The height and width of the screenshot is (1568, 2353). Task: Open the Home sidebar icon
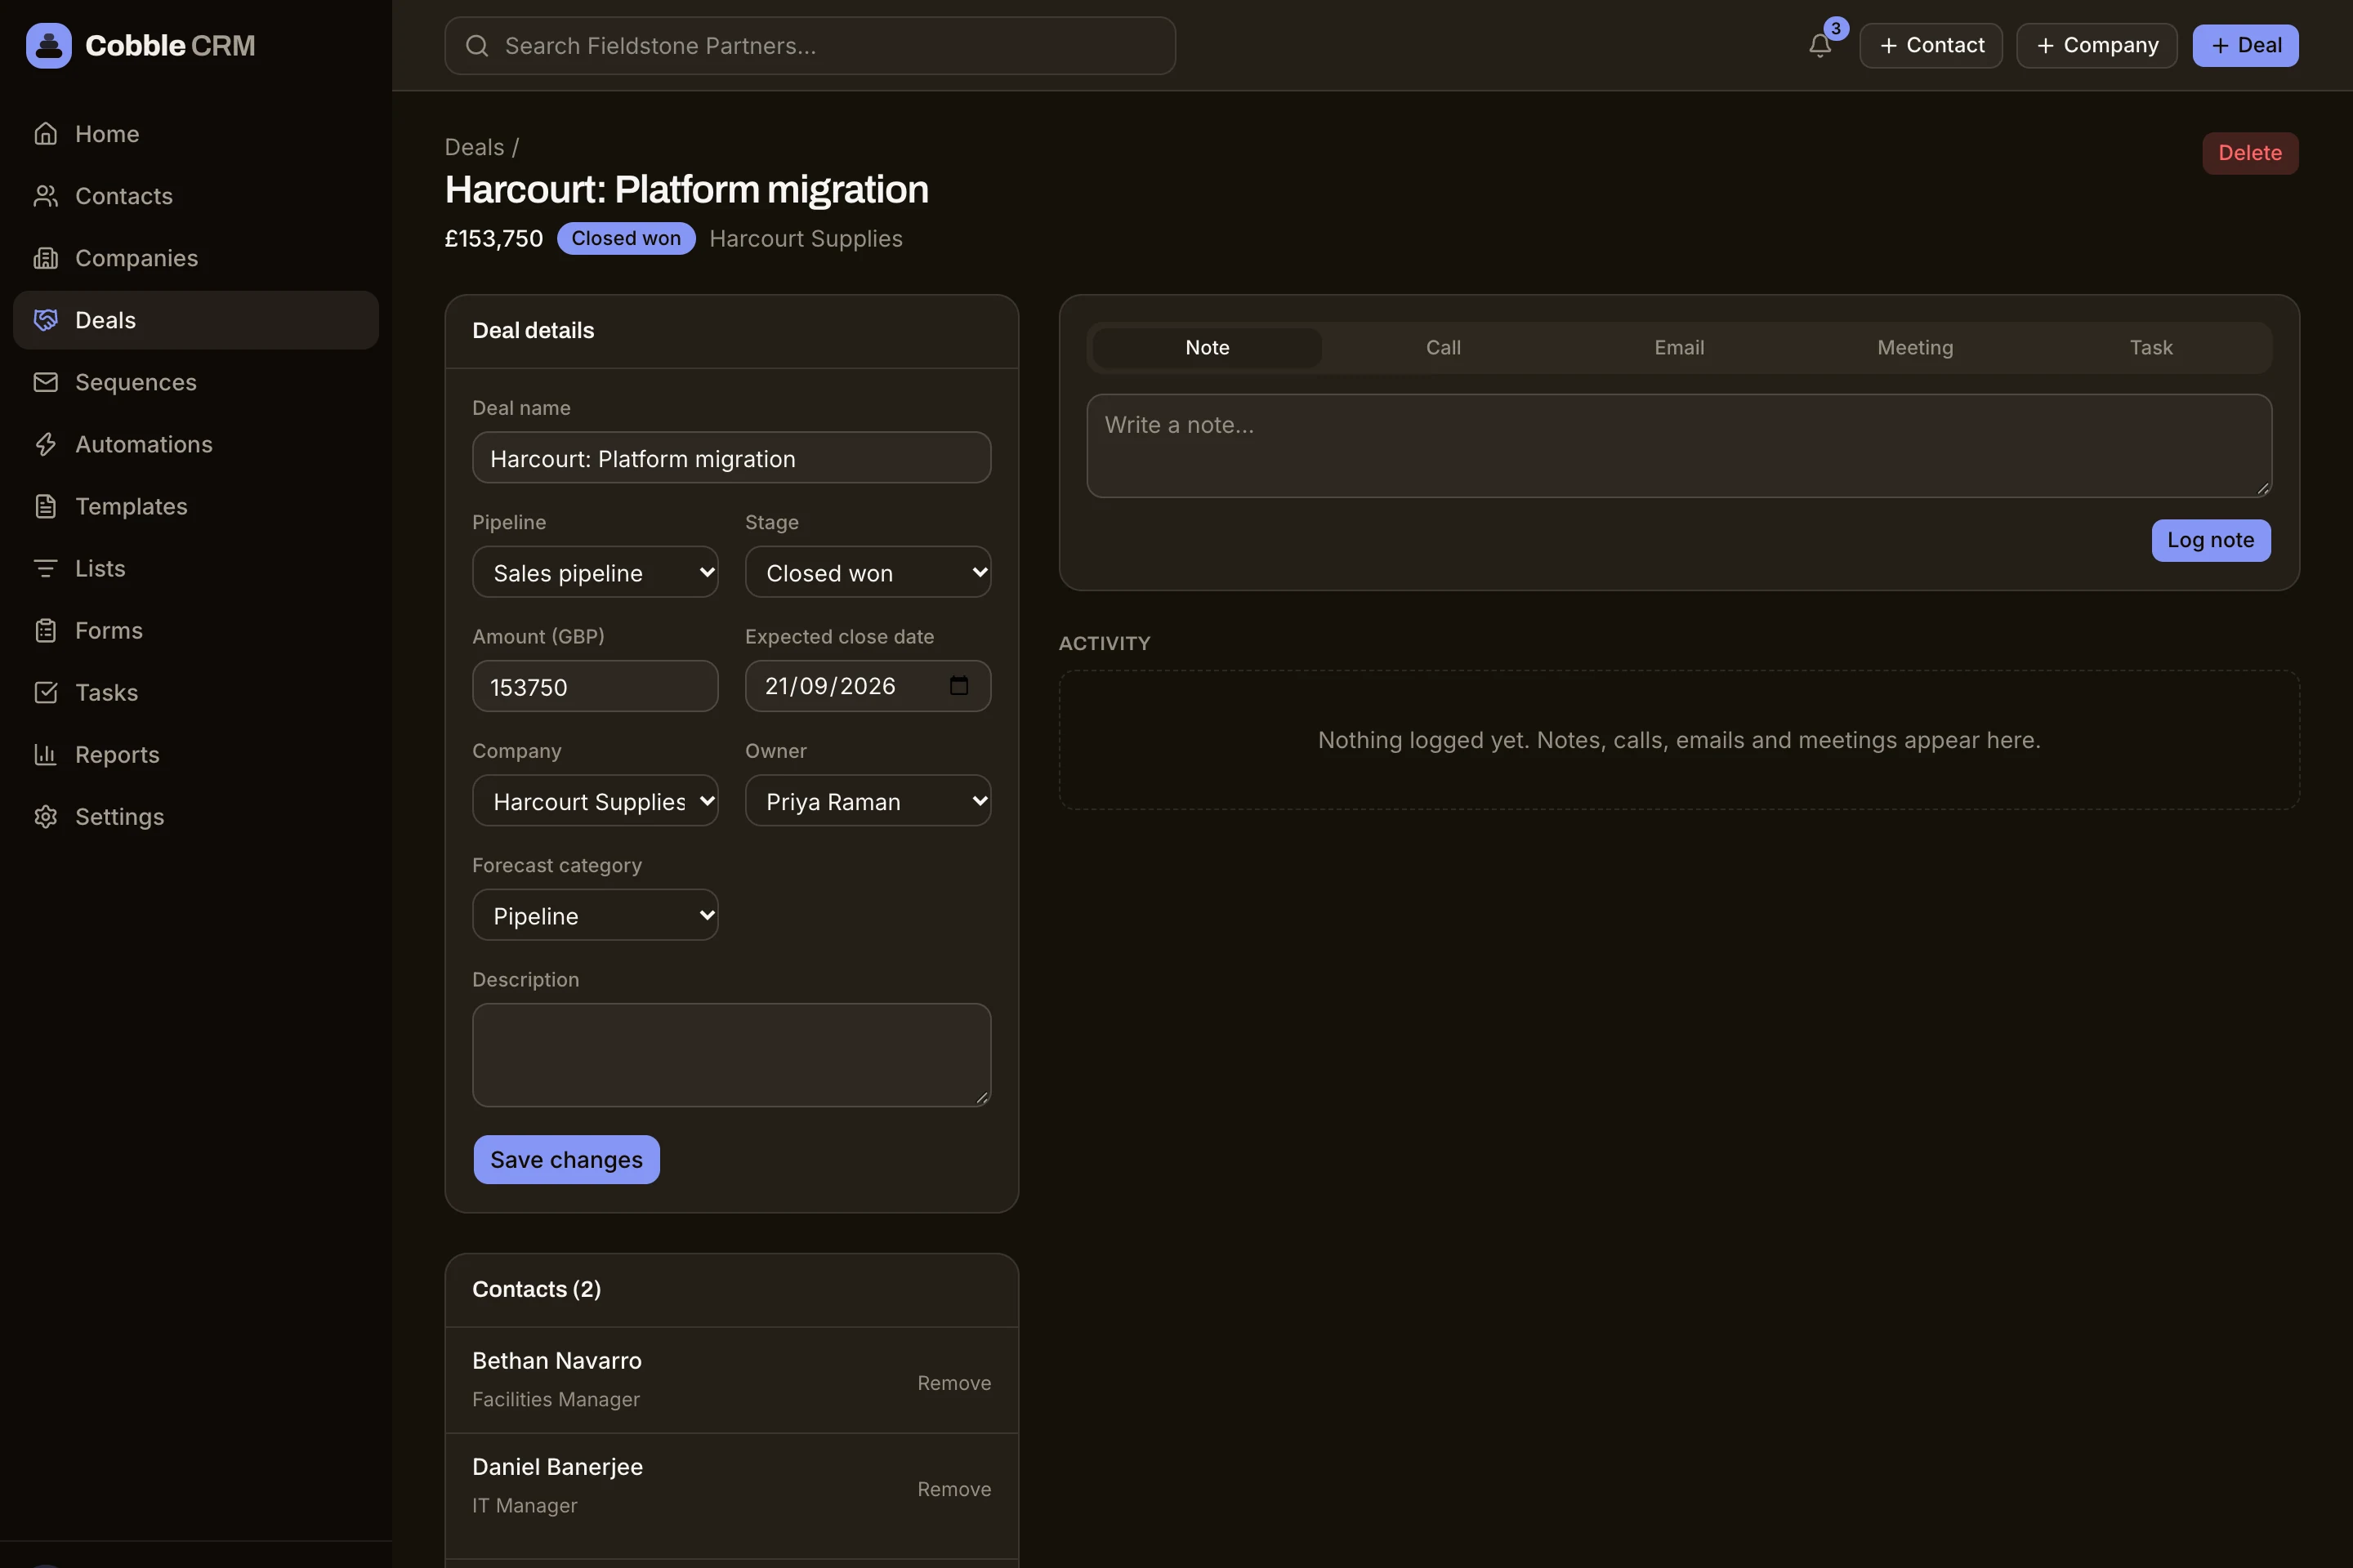pos(45,134)
